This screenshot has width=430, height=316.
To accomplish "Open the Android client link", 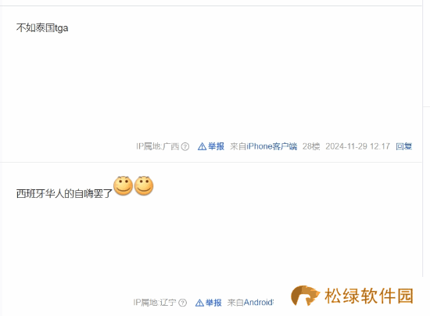I will tap(259, 303).
